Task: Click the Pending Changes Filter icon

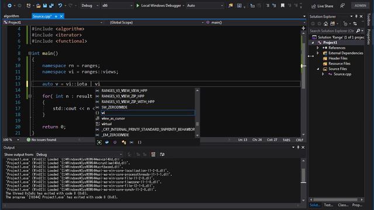Action: click(x=345, y=23)
